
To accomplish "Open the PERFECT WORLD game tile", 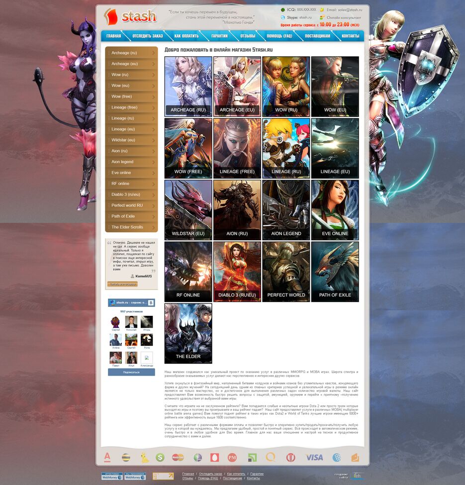I will [286, 272].
